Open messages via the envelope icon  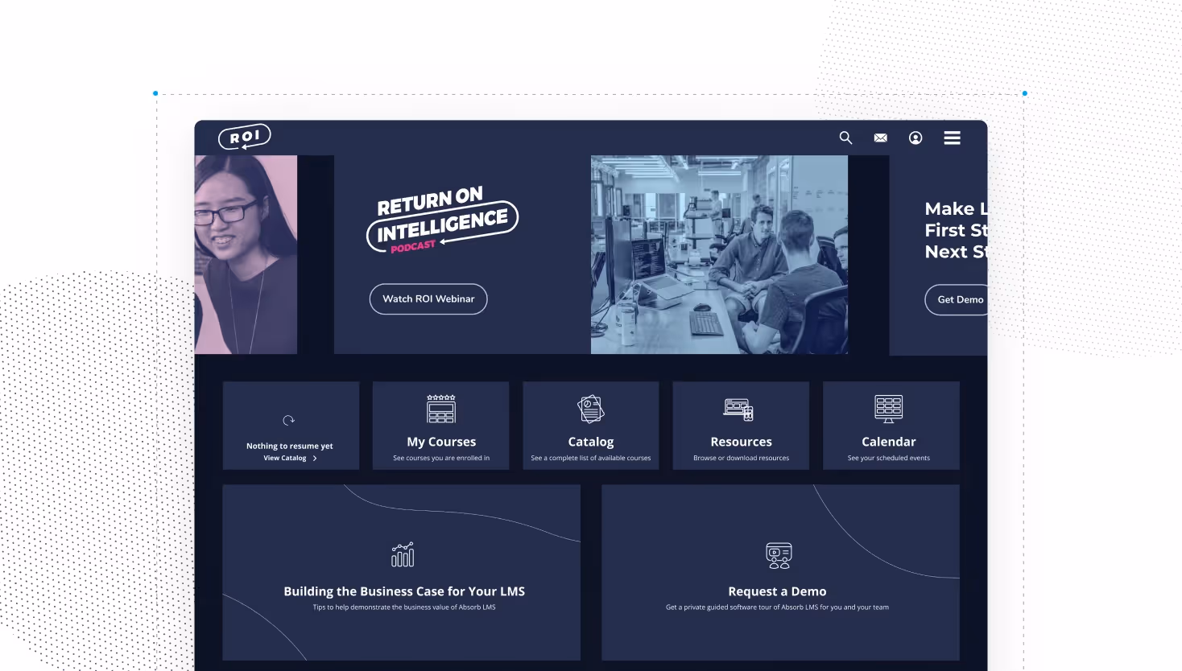click(x=881, y=138)
